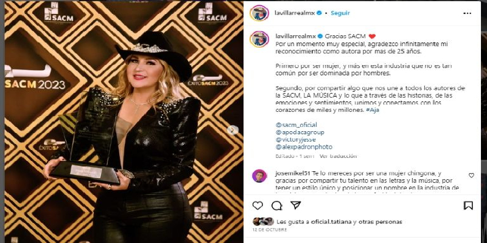Click the lavillarrealmx avatar beside the caption
This screenshot has width=487, height=243.
pos(259,39)
